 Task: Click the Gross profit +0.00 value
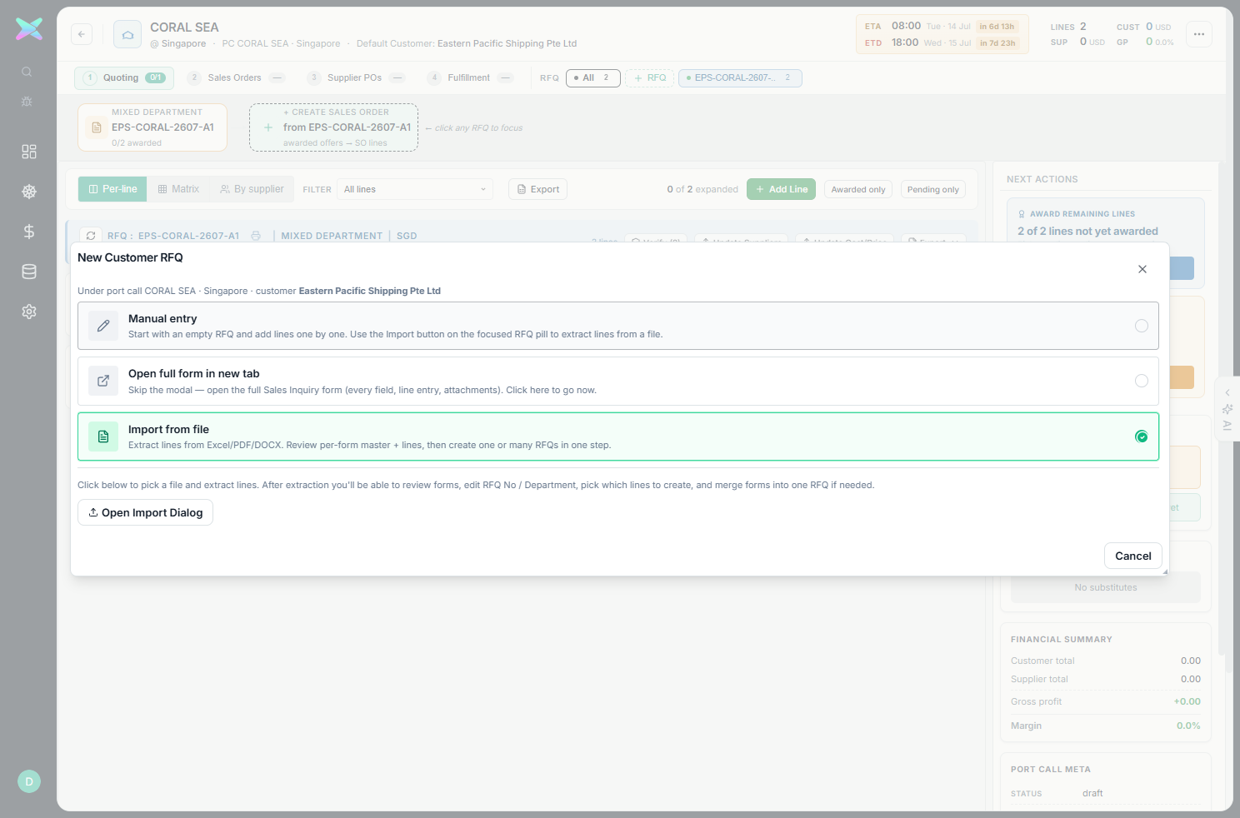coord(1187,701)
